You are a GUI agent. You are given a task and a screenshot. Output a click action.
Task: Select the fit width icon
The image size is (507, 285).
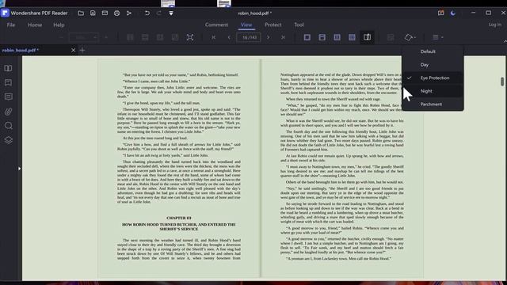(x=145, y=37)
